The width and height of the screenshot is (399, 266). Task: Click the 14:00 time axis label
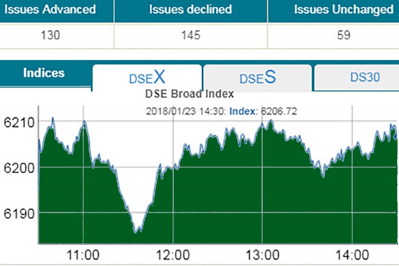(352, 255)
